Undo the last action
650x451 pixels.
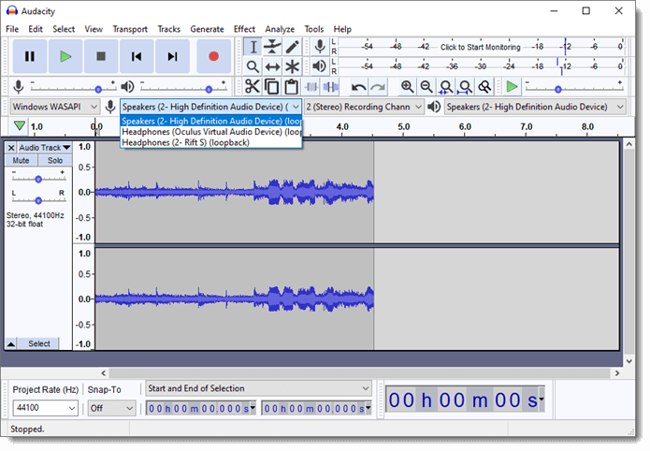pos(358,87)
